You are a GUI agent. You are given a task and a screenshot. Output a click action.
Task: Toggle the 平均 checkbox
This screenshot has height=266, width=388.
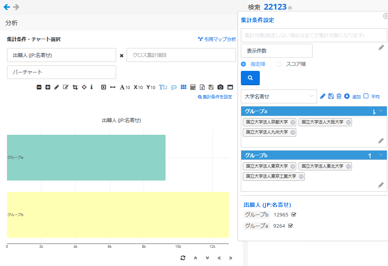click(366, 96)
